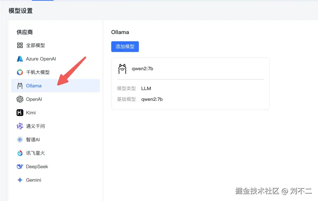The height and width of the screenshot is (201, 318).
Task: Click the OpenAI logo in the sidebar
Action: (x=20, y=99)
